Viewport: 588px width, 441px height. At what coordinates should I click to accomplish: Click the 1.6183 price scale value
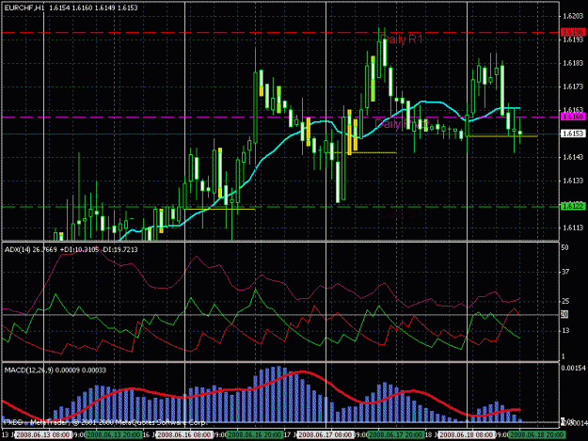(x=573, y=63)
